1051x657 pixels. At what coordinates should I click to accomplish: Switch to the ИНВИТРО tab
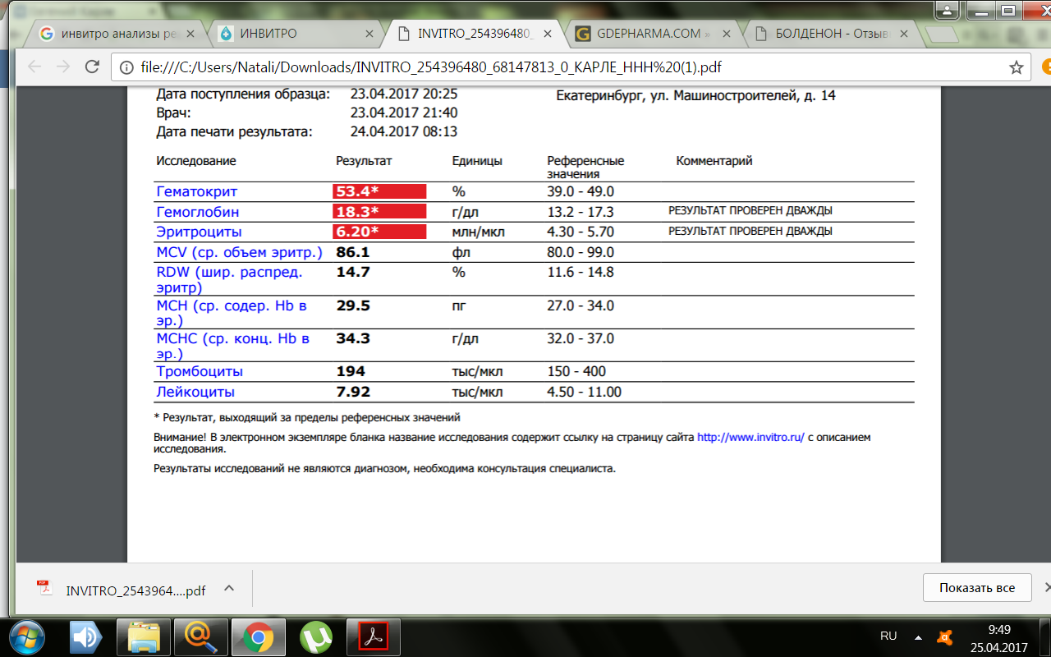[x=292, y=34]
